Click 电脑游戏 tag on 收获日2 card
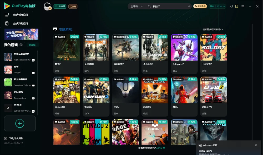 (89, 79)
